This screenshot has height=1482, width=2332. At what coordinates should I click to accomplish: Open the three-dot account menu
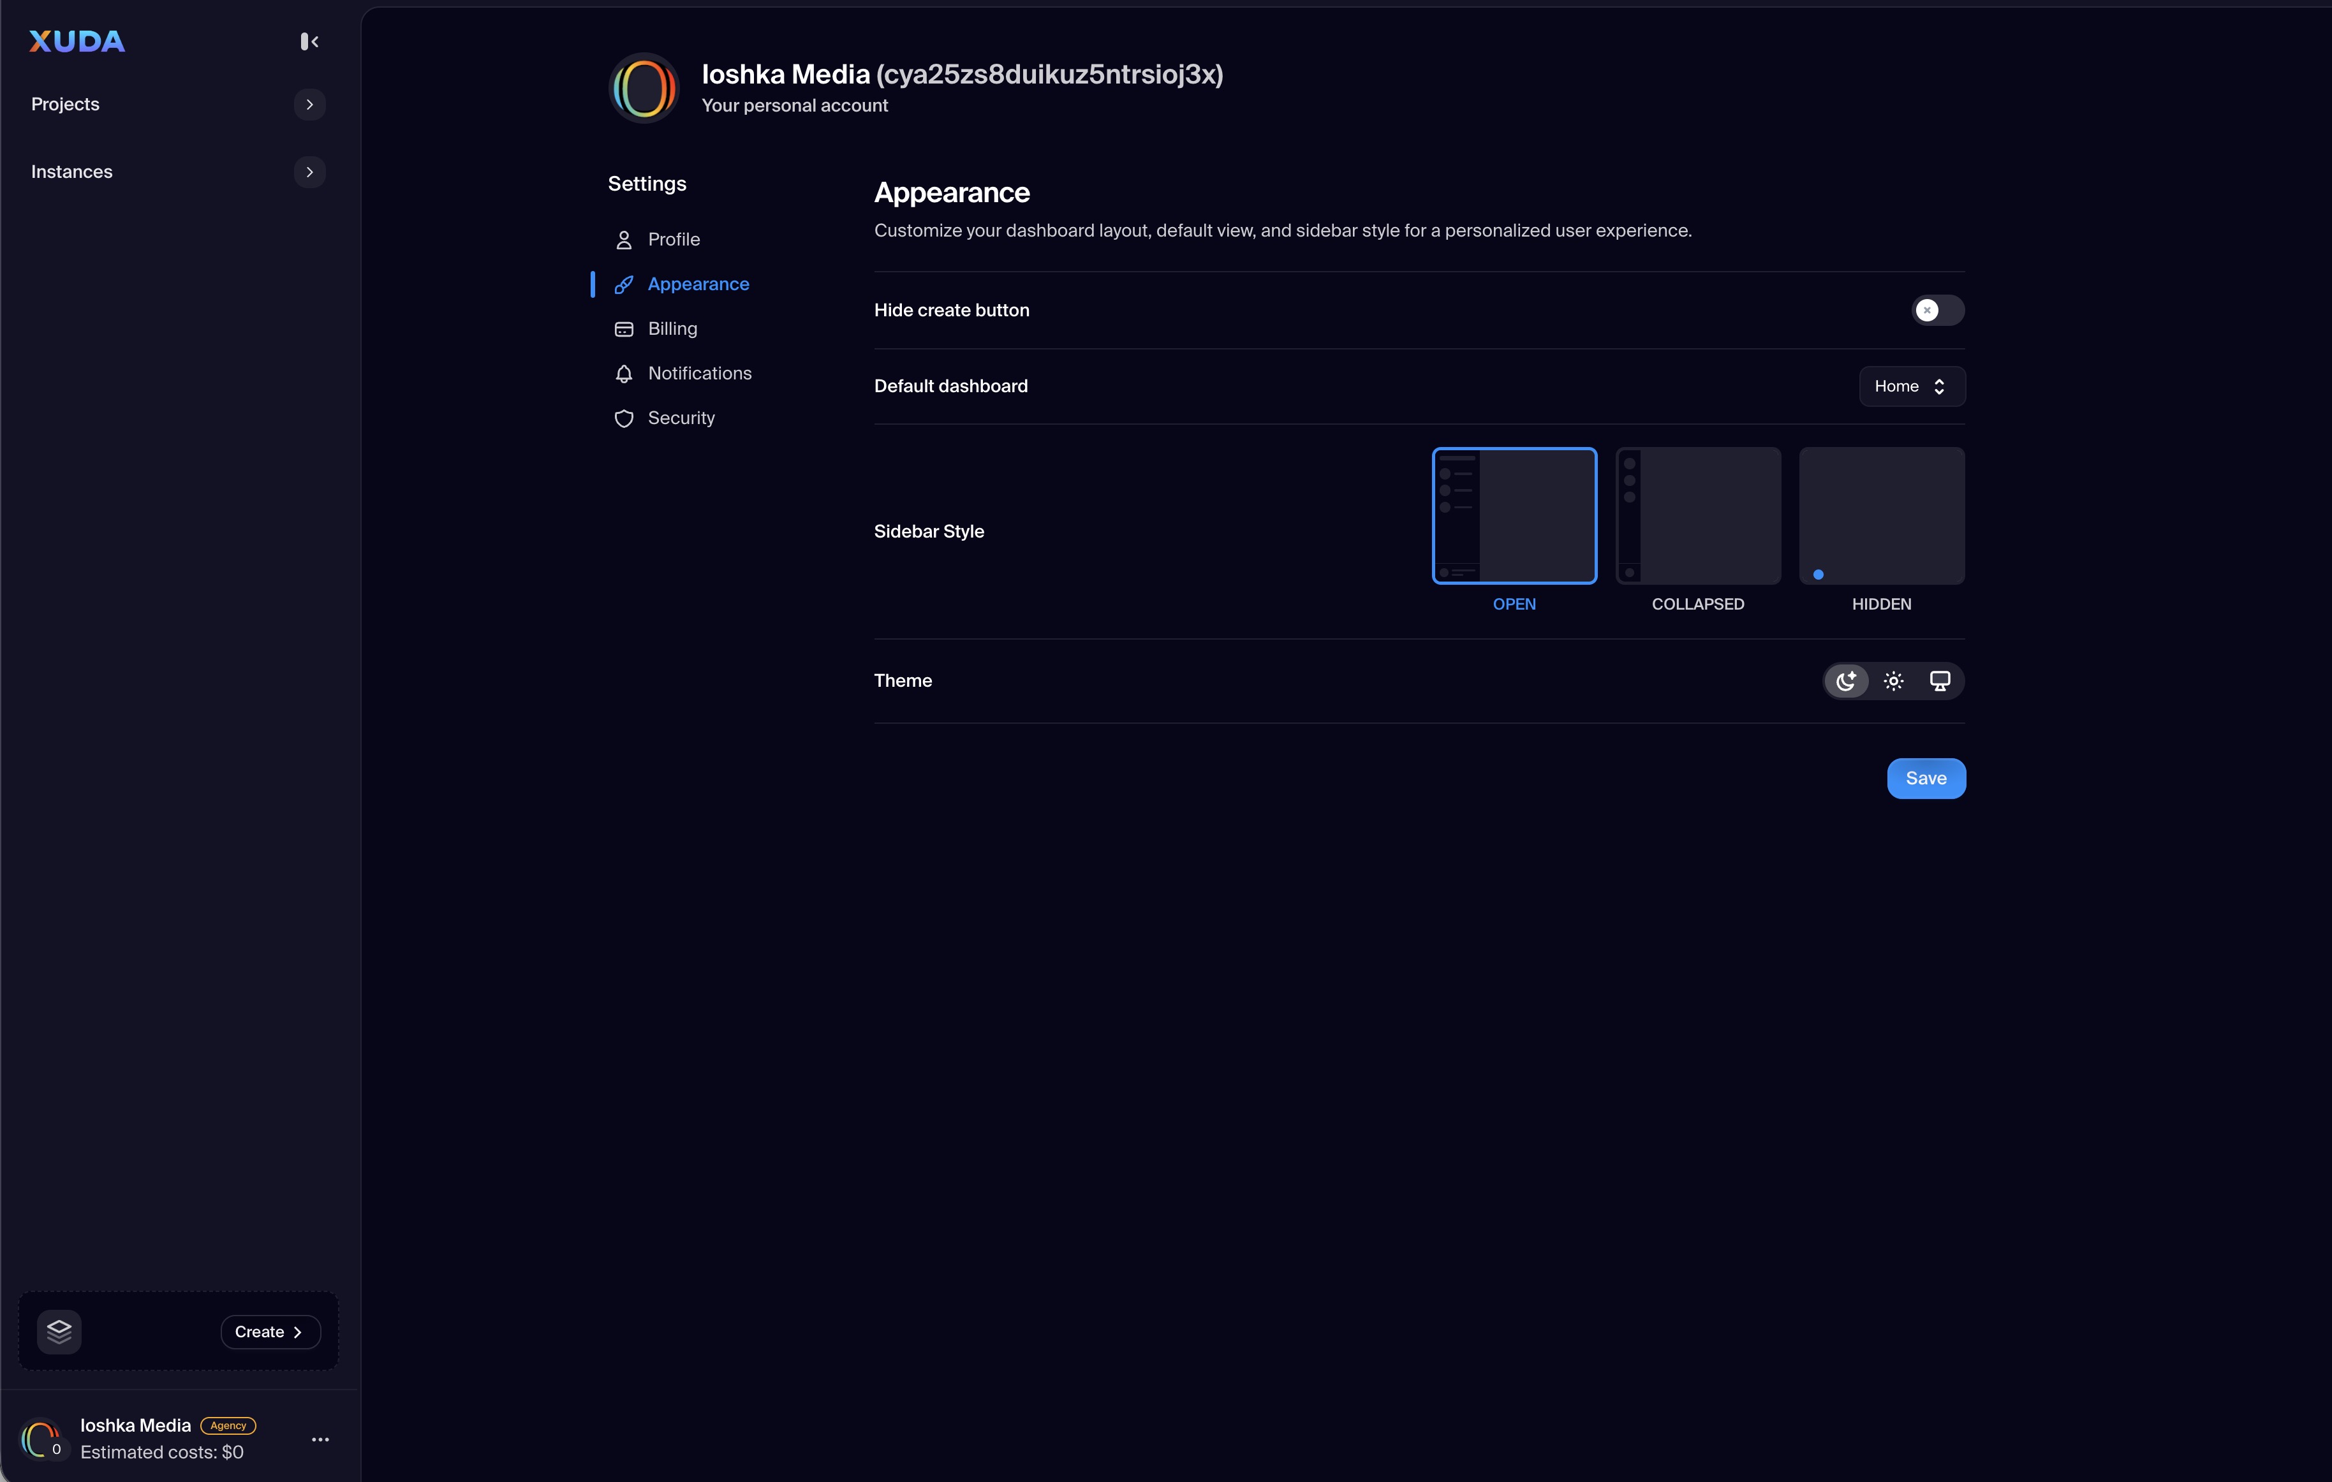tap(321, 1439)
